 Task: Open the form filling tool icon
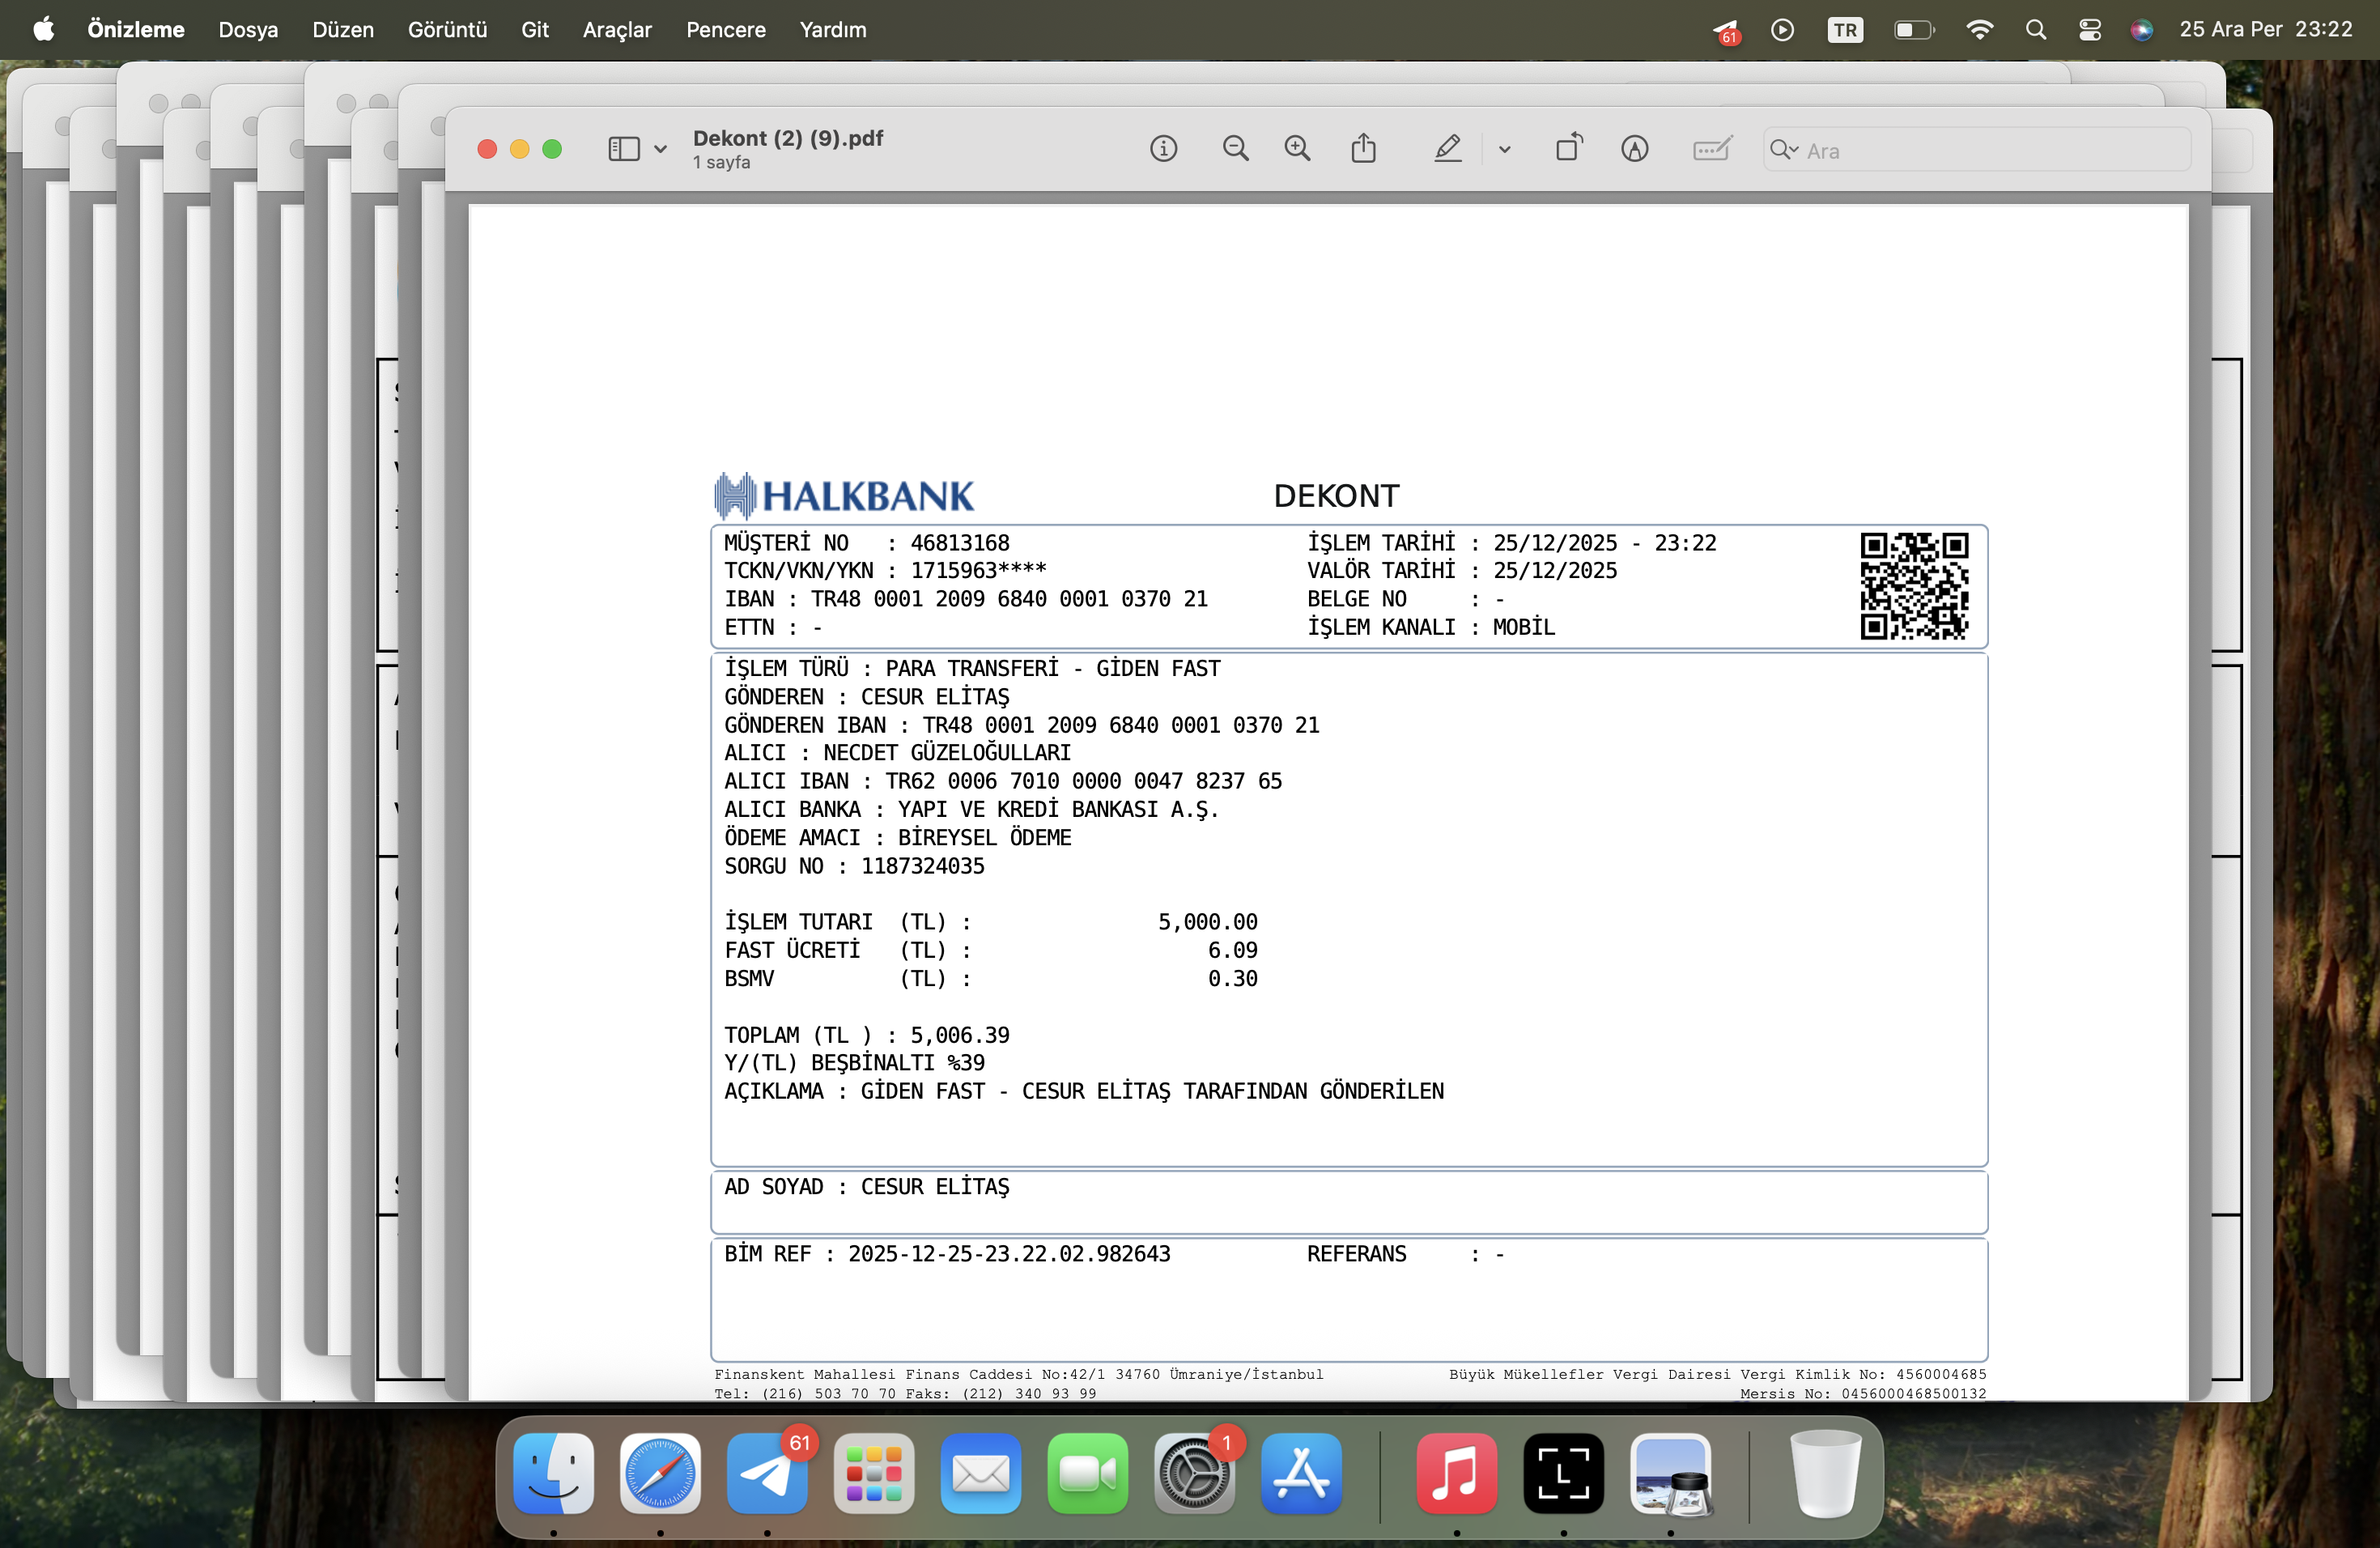click(1712, 149)
